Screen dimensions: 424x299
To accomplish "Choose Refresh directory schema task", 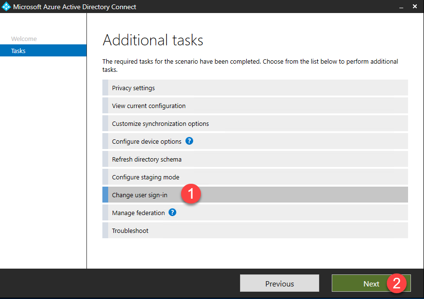I will click(x=147, y=159).
